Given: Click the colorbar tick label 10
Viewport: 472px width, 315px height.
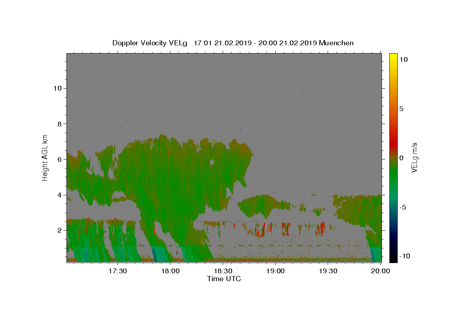Looking at the screenshot, I should pos(404,59).
